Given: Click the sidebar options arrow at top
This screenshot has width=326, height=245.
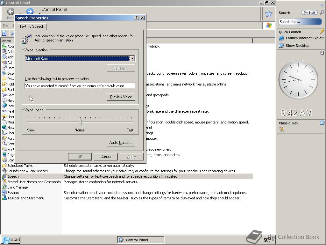Looking at the screenshot, I should tap(322, 5).
